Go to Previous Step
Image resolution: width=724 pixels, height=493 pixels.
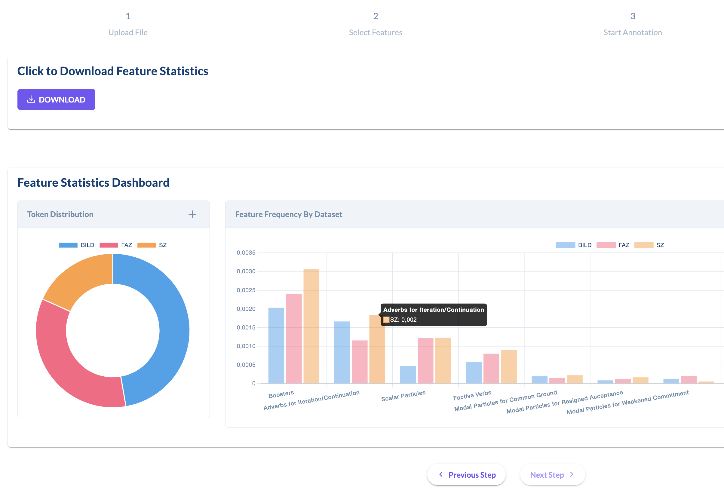tap(466, 475)
